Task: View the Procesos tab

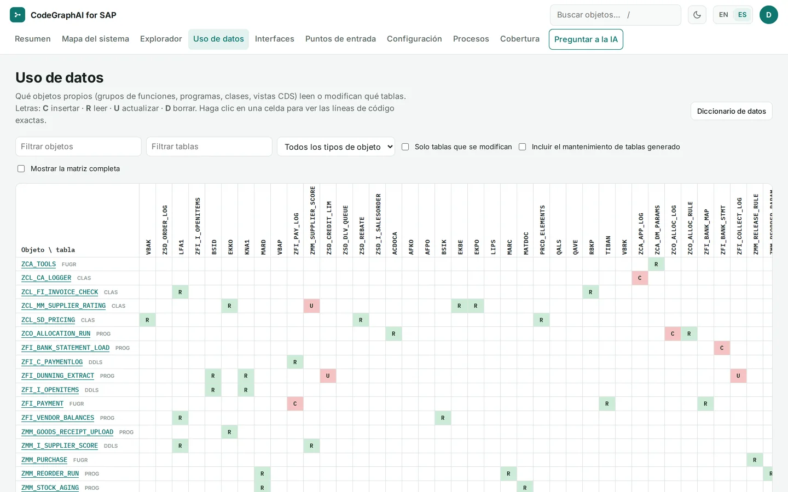Action: (x=471, y=39)
